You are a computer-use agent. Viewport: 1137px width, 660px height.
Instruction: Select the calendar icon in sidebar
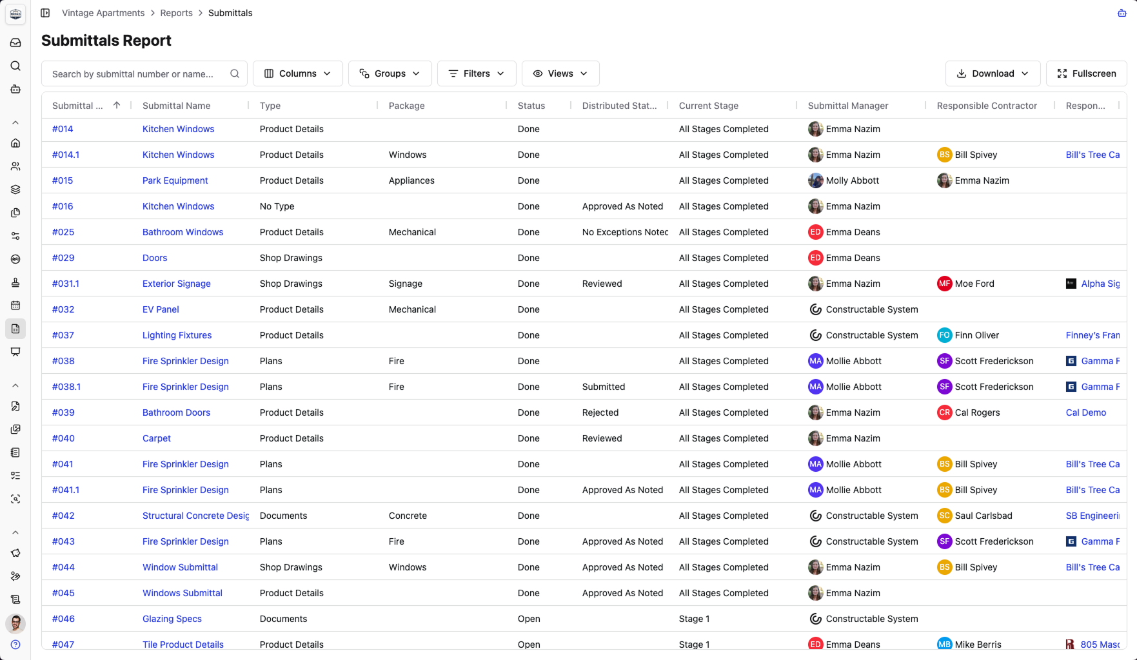pos(15,306)
